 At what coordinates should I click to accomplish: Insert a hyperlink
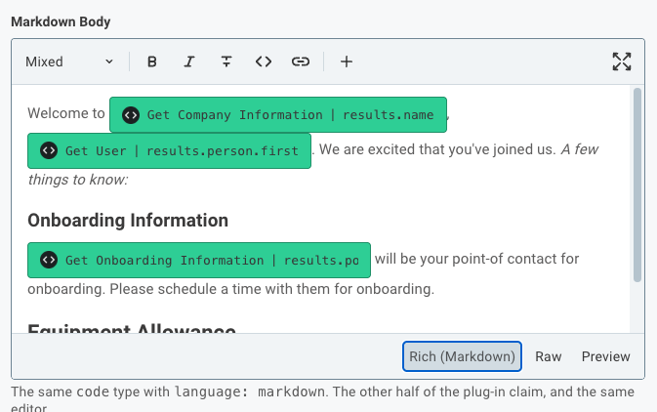coord(301,62)
